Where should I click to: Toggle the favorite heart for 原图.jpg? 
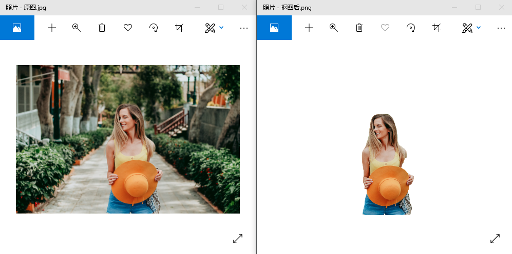128,28
